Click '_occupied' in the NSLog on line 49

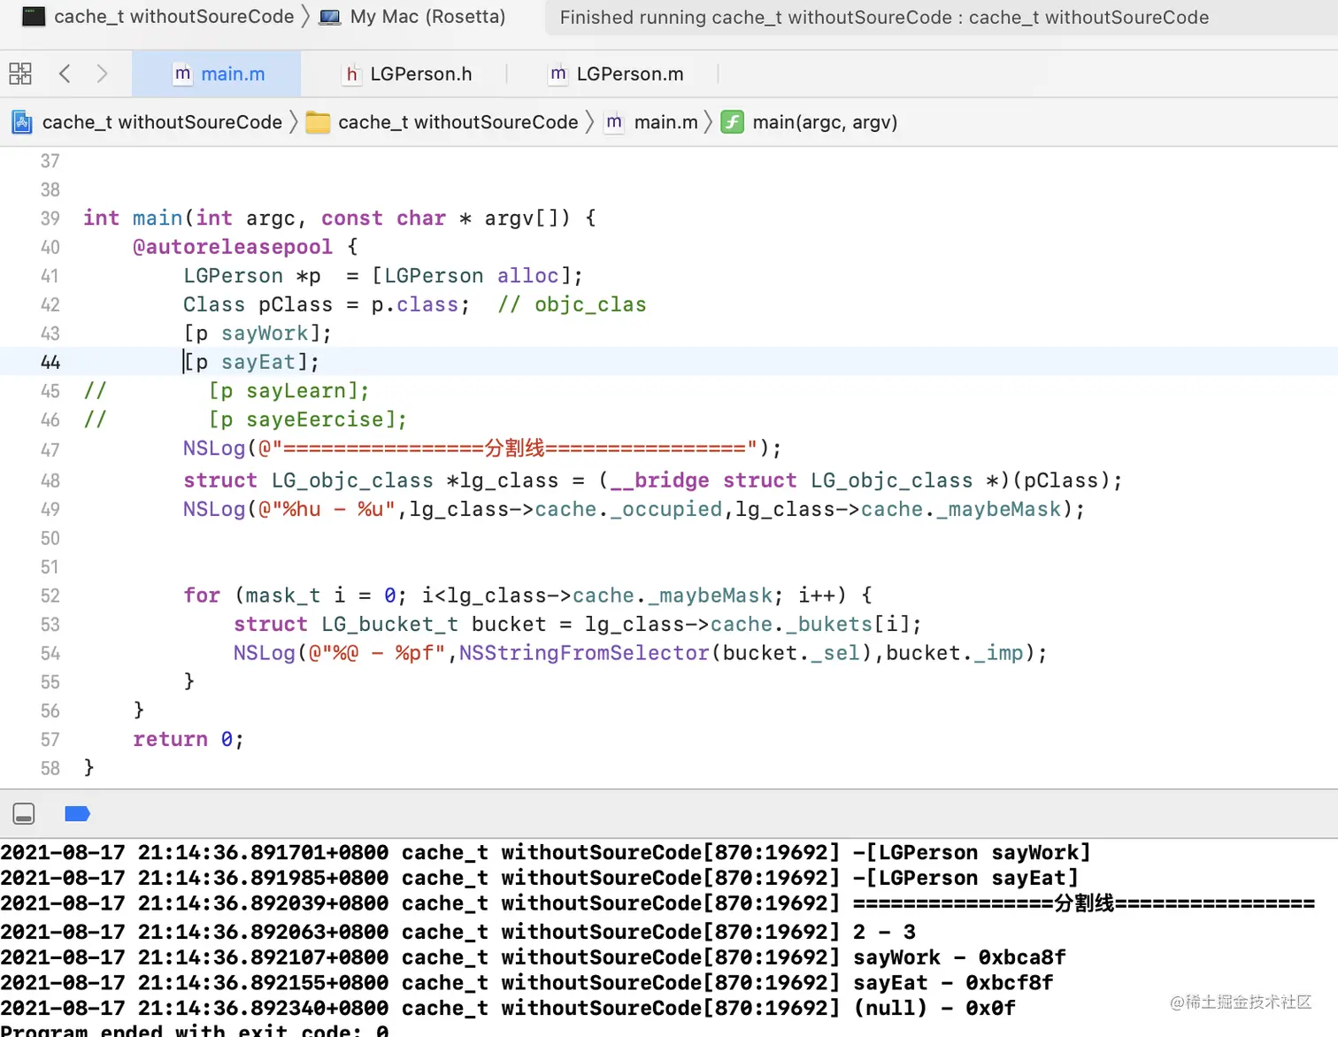[x=665, y=510]
